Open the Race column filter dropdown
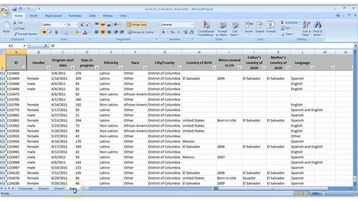 [145, 68]
